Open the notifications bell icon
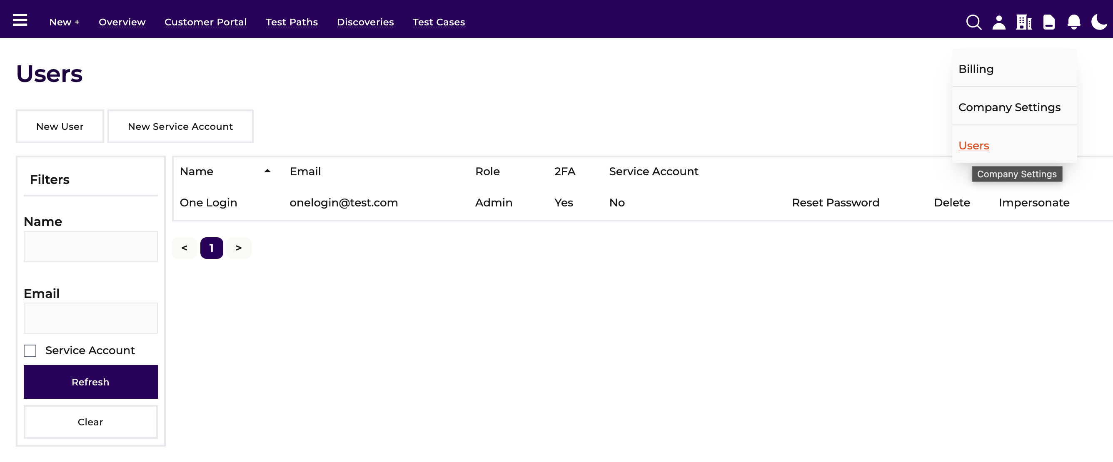The height and width of the screenshot is (462, 1113). point(1074,22)
